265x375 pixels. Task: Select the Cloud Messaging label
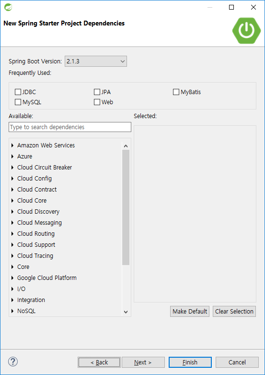[39, 222]
